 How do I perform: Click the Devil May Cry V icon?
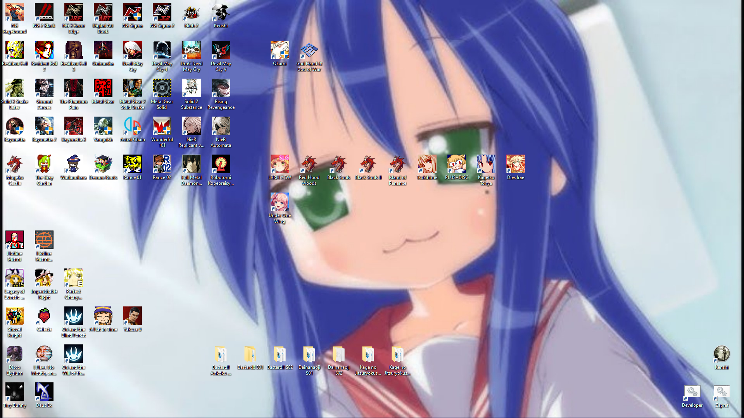[221, 50]
